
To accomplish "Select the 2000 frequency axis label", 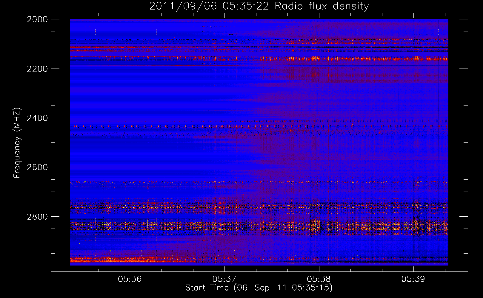I will 37,19.
